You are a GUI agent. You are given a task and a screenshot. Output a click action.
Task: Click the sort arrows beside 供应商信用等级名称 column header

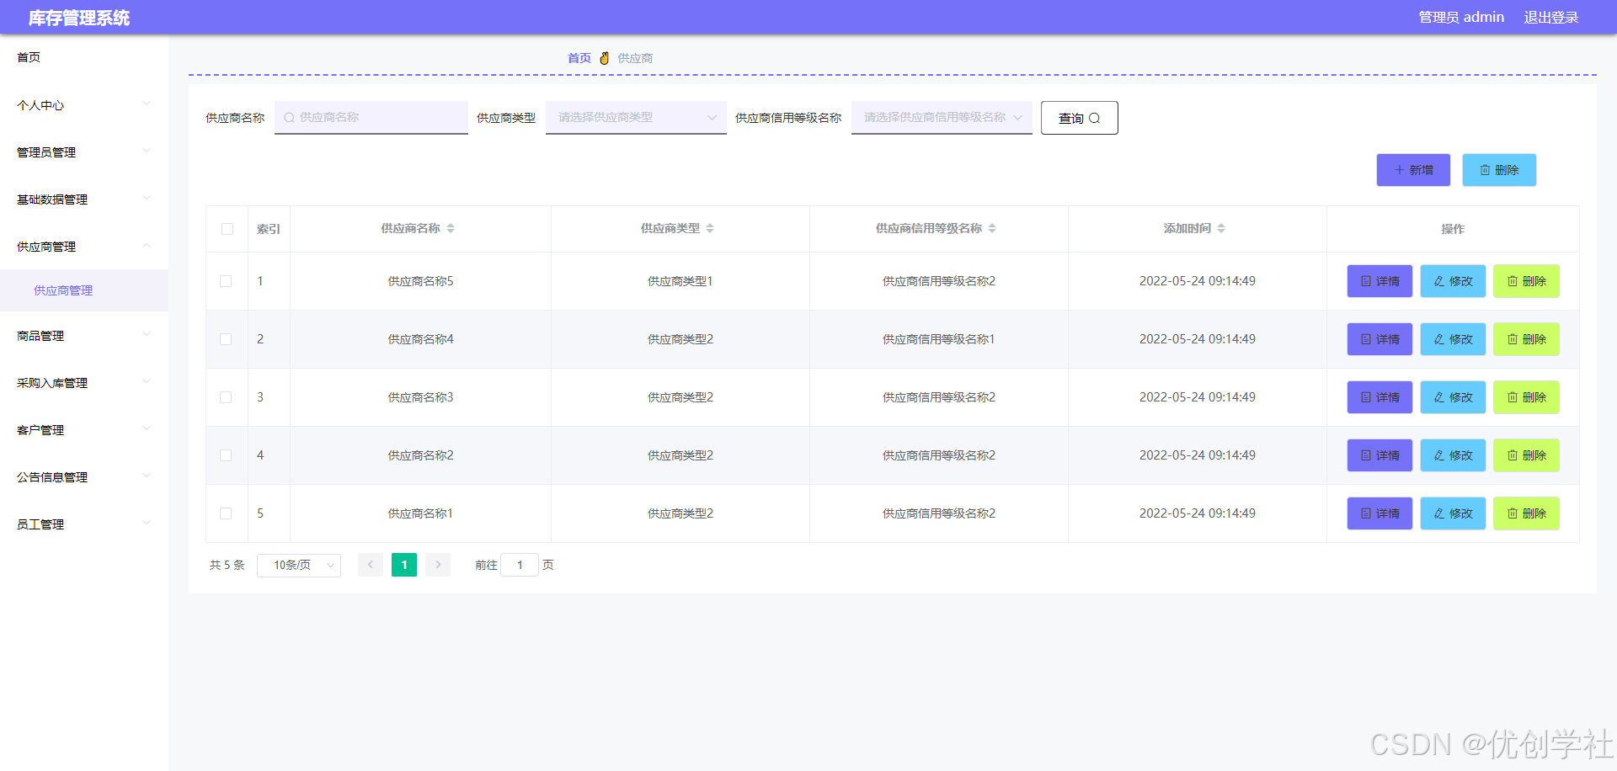(x=992, y=228)
